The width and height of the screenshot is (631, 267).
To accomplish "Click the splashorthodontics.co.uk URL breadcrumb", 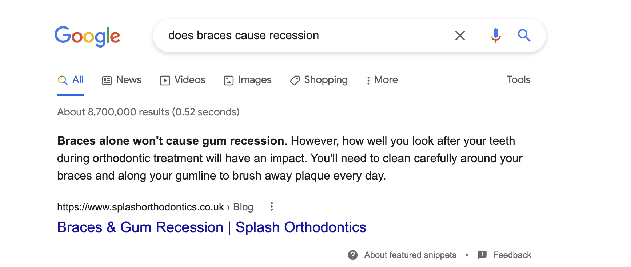I will pyautogui.click(x=140, y=207).
